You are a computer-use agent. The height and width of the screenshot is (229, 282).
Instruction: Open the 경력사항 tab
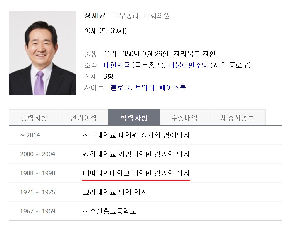coord(34,117)
